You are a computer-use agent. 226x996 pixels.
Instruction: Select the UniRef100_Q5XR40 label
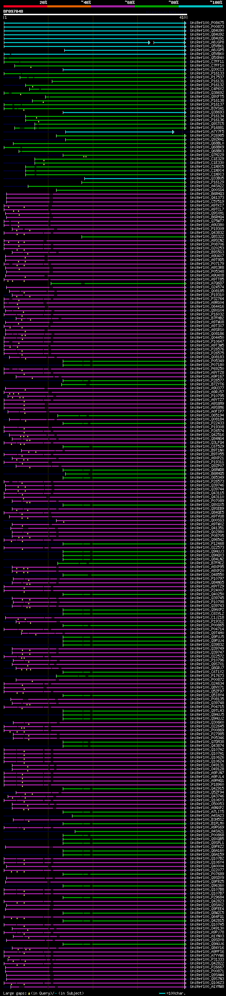tap(207, 58)
